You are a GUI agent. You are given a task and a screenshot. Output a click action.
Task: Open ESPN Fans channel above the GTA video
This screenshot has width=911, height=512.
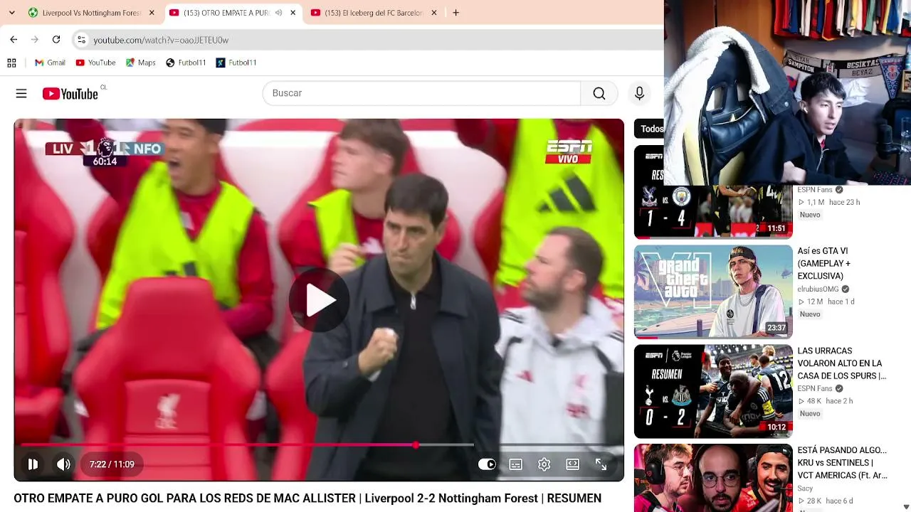tap(815, 190)
